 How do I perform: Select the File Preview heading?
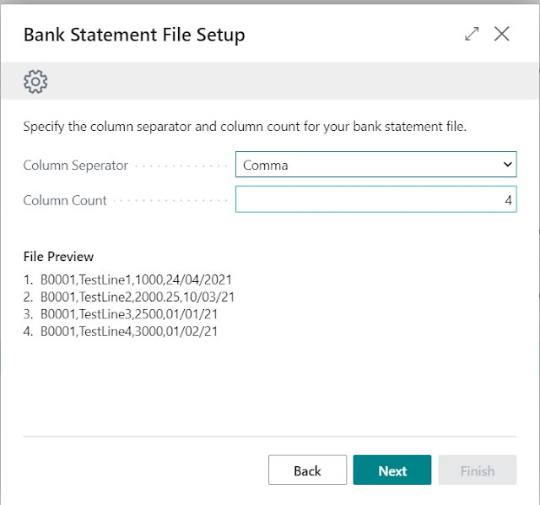coord(58,257)
